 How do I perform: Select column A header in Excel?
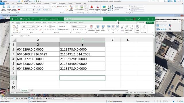pos(38,40)
